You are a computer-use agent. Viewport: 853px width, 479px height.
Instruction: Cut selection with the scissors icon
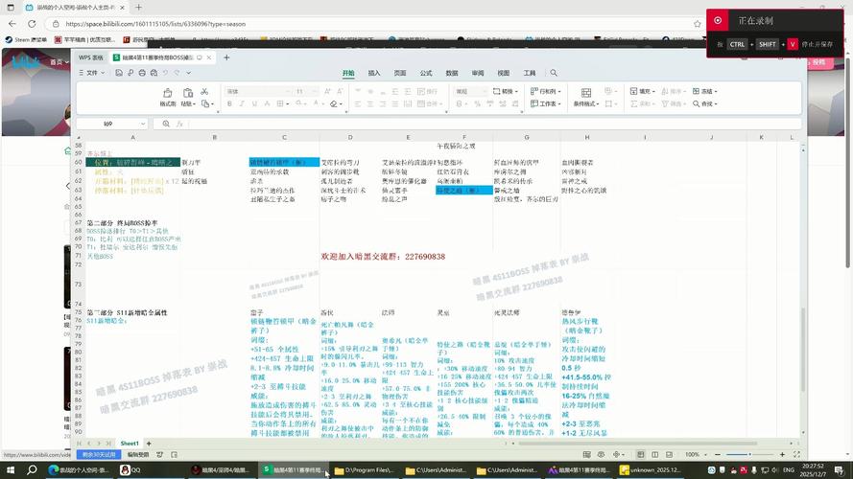pos(204,91)
